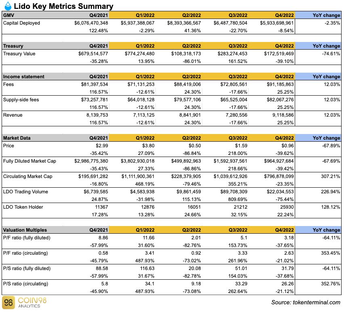Select the P/F ratio (circulating) row label
The height and width of the screenshot is (312, 344).
(x=25, y=253)
